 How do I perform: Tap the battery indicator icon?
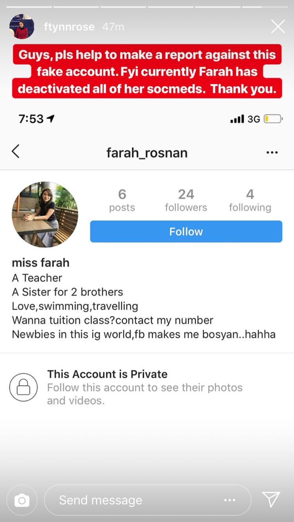click(273, 119)
